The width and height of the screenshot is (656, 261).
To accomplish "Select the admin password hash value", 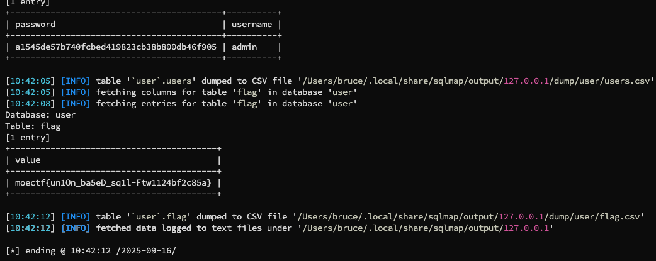I will [116, 47].
